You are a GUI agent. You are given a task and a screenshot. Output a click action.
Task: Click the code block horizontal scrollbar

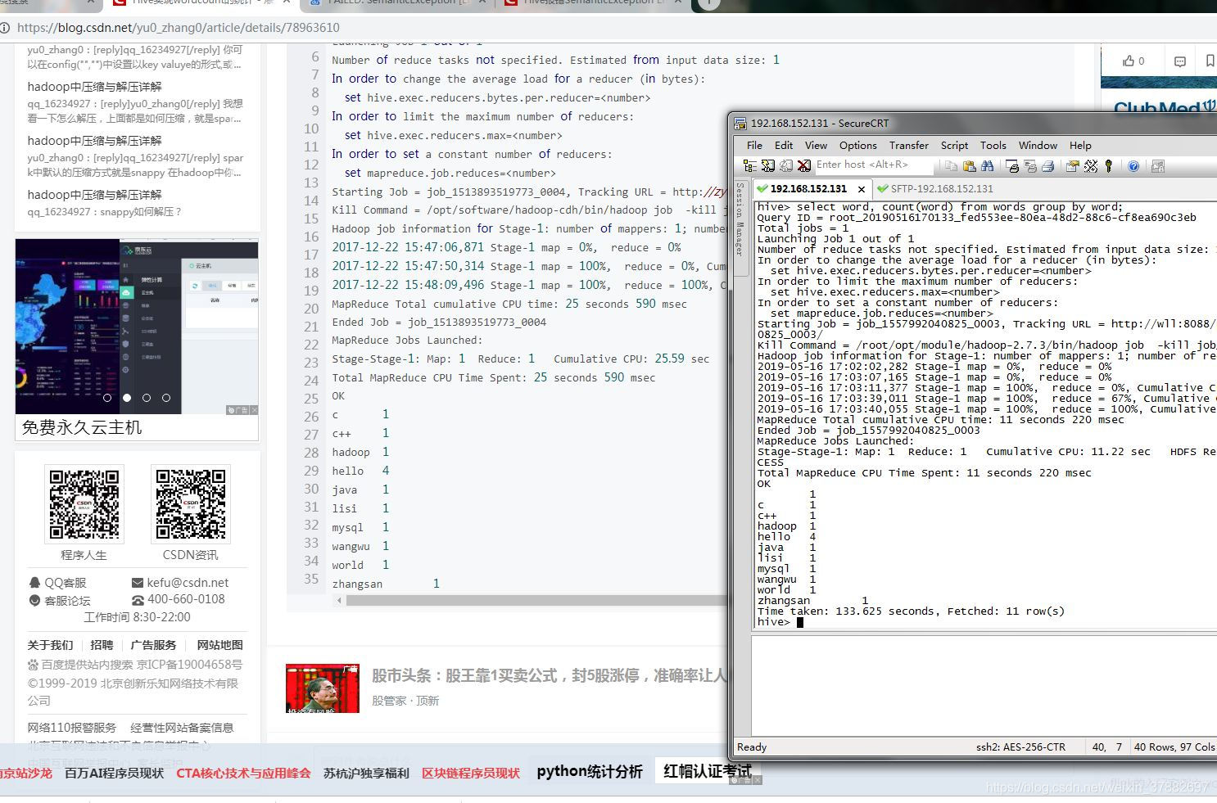click(x=536, y=600)
